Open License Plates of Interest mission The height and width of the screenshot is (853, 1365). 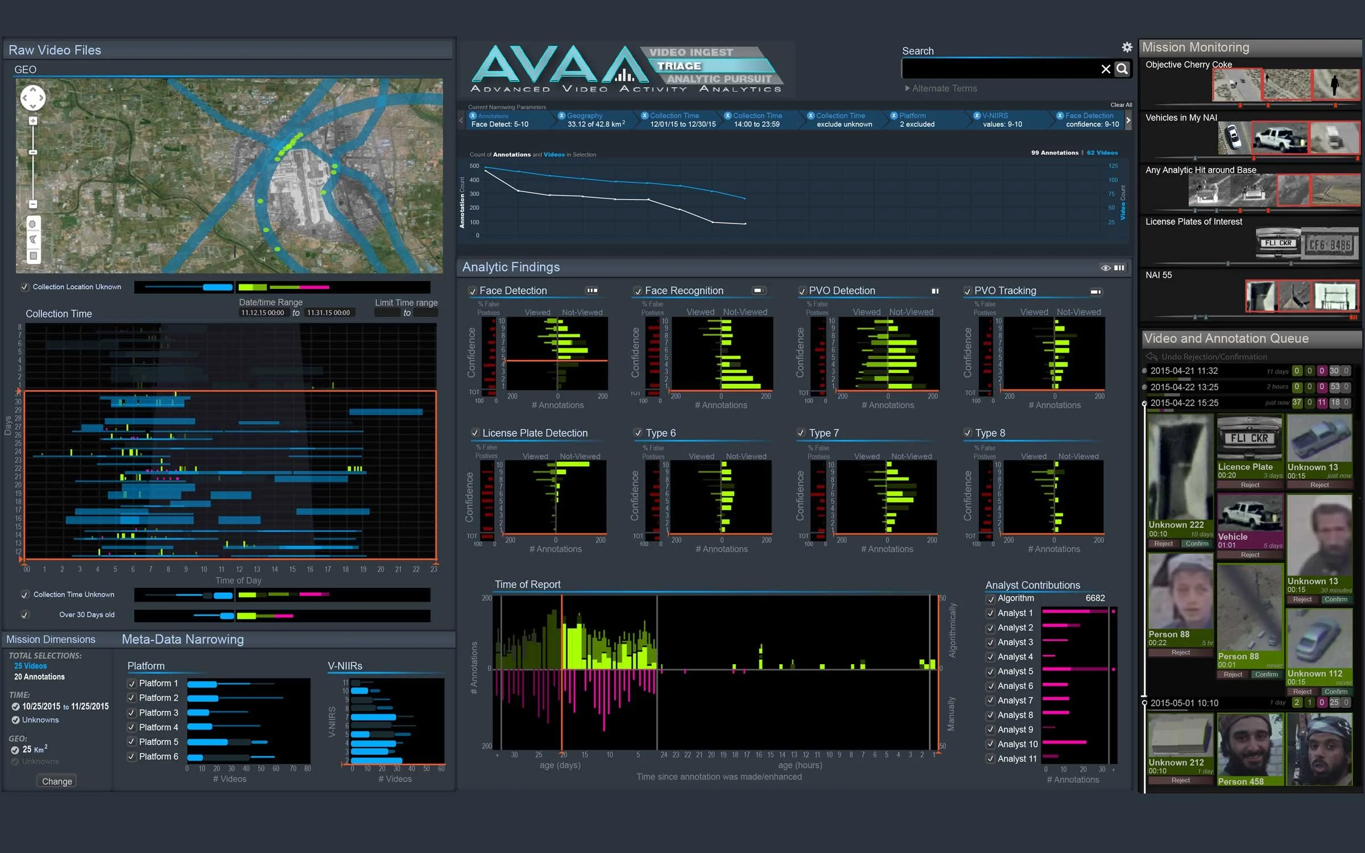1194,222
